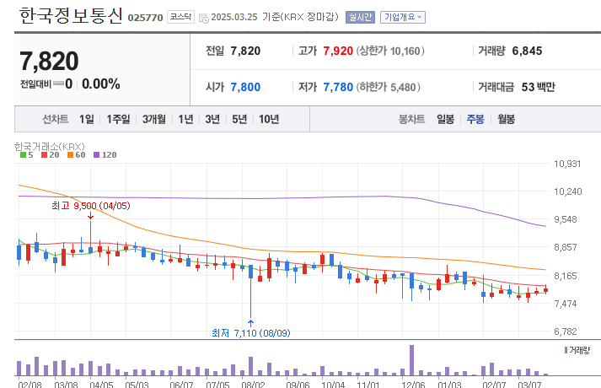This screenshot has height=388, width=601.
Task: Click the stock name 한국정보통신
Action: click(x=71, y=16)
